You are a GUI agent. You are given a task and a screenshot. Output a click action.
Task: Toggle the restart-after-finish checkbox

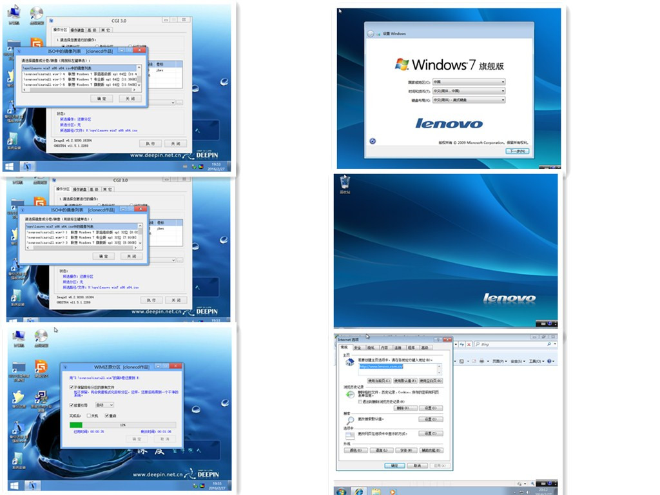(x=106, y=416)
